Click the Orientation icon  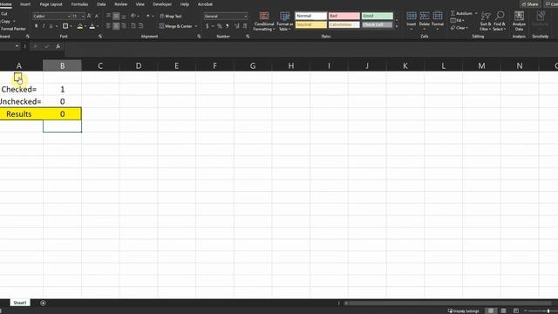133,16
